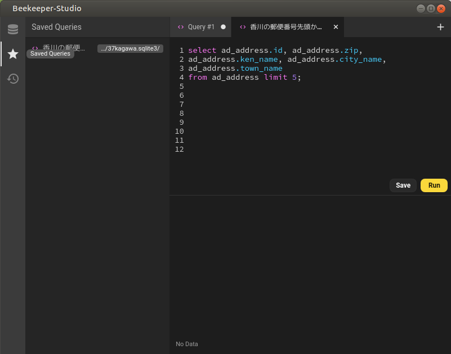Select the 香川の郵便番号先頭か tab
The height and width of the screenshot is (354, 451).
285,27
